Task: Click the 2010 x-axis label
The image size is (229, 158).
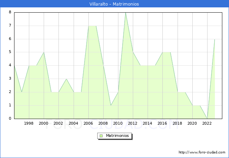Action: tap(118, 123)
